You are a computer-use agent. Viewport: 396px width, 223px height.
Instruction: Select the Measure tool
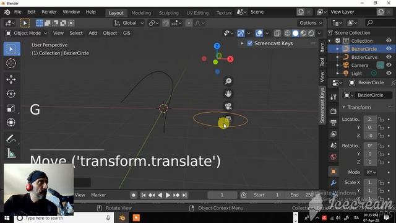(11, 153)
